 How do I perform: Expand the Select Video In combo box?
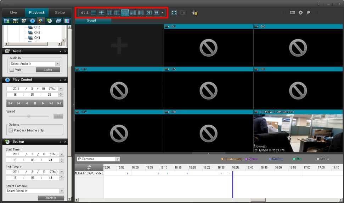[62, 191]
